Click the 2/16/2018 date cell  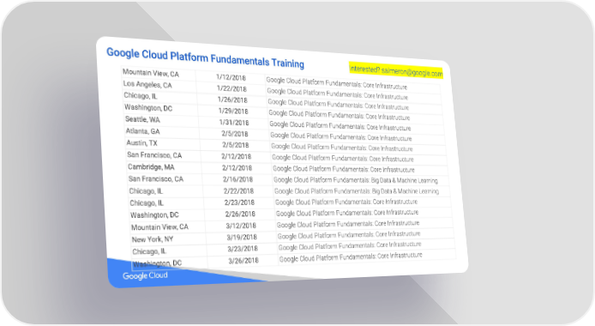pos(238,179)
